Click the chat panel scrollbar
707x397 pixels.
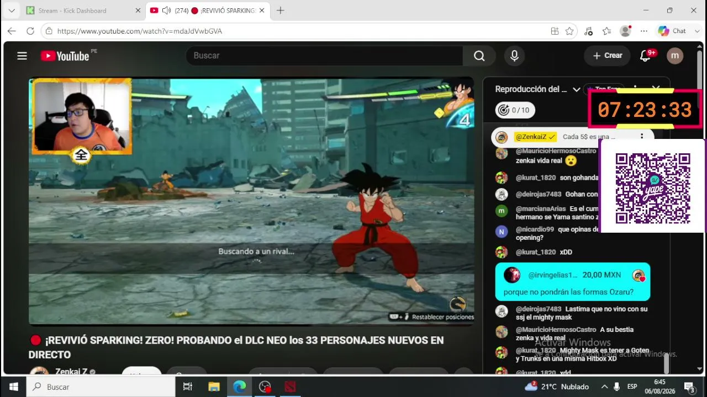click(666, 363)
